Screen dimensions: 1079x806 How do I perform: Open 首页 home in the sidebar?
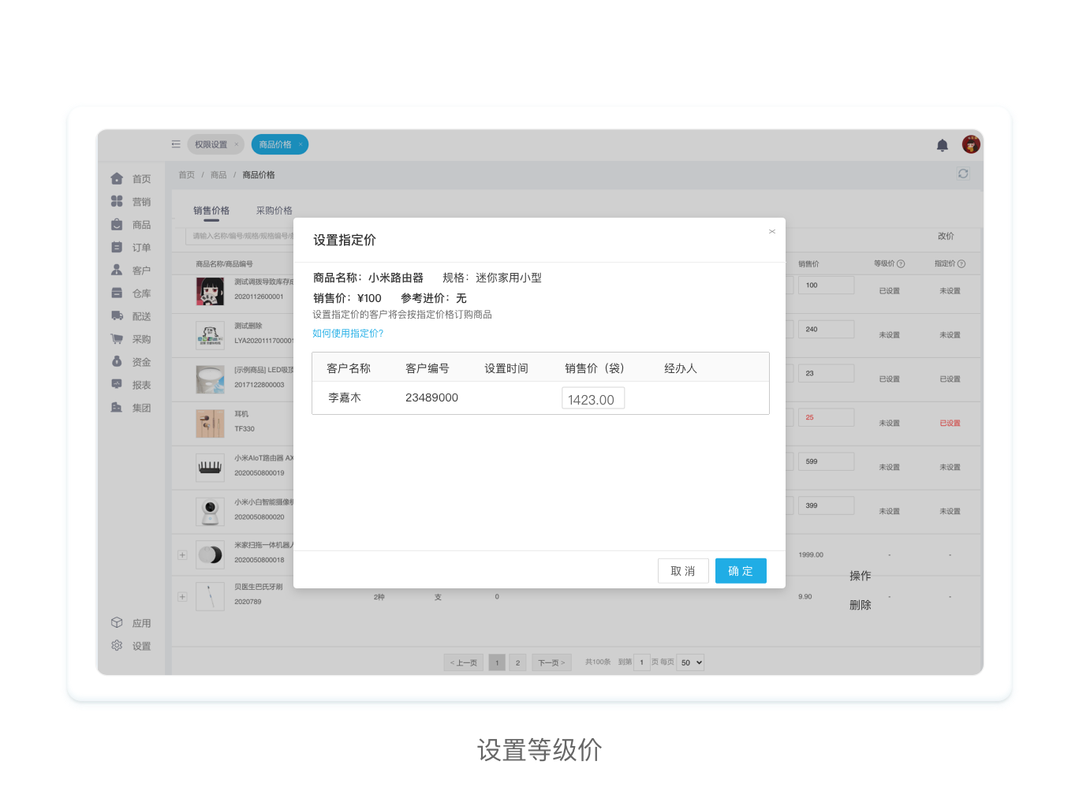(131, 179)
